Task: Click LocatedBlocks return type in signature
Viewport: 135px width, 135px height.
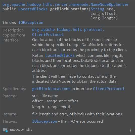Action: (x=33, y=9)
